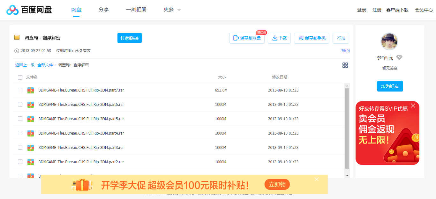Click the download arrow icon on 下载 button

point(274,38)
